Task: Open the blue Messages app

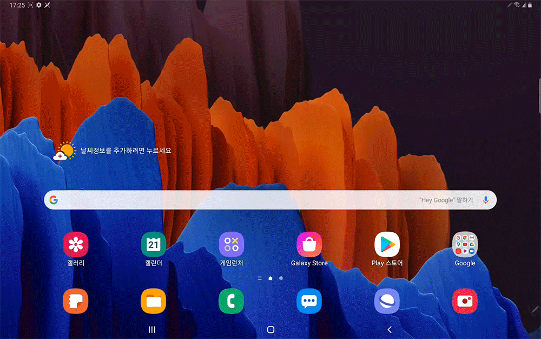Action: coord(309,301)
